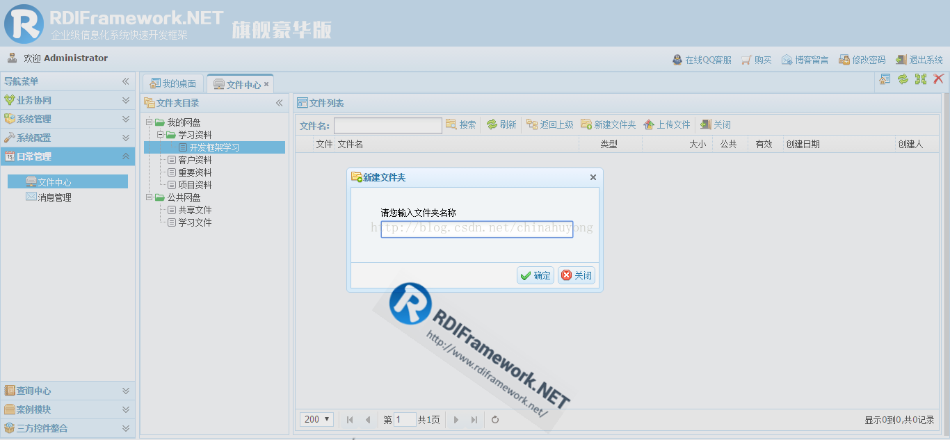Image resolution: width=950 pixels, height=440 pixels.
Task: Click 确定 in the 新建文件夹 dialog
Action: click(536, 275)
